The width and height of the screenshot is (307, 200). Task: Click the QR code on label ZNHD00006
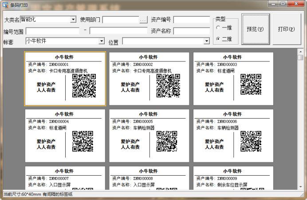pos(251,142)
